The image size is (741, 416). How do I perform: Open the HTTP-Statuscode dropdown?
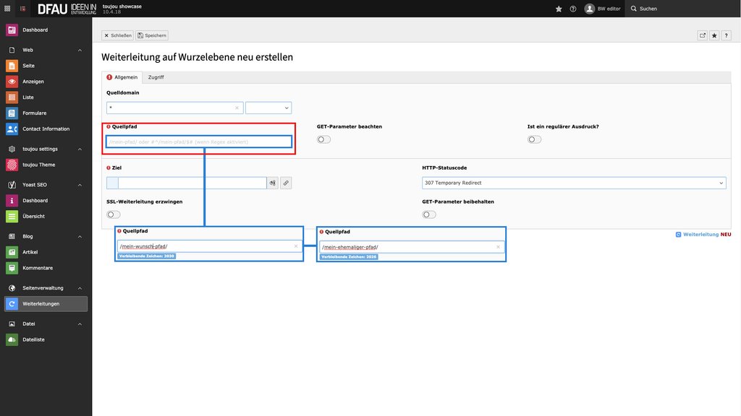(x=573, y=183)
